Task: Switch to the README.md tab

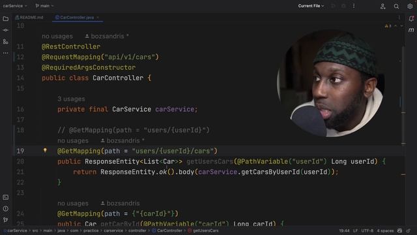Action: (x=29, y=18)
